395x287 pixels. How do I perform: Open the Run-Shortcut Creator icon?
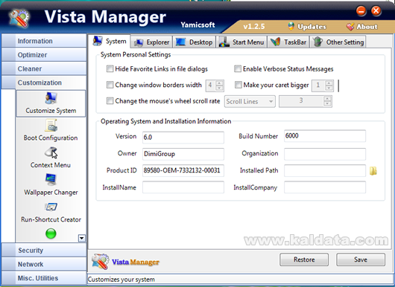point(51,207)
